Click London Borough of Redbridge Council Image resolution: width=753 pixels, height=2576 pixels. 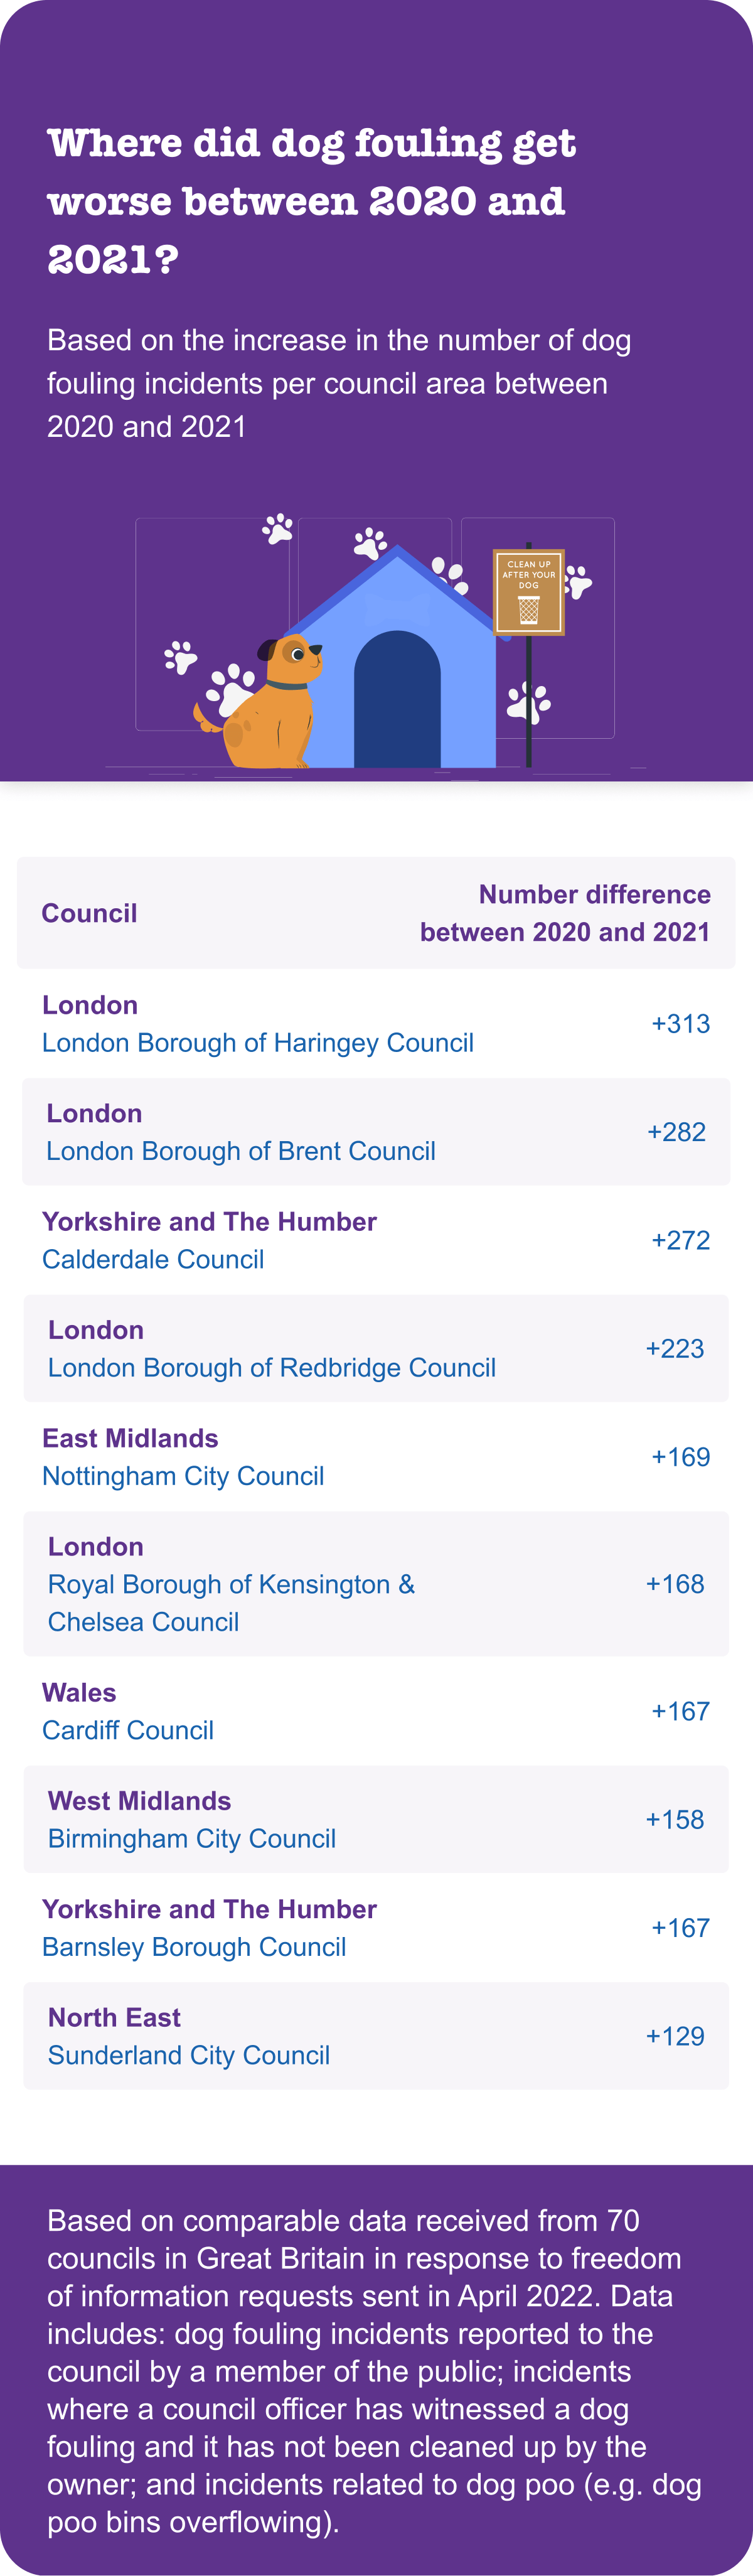coord(272,1367)
